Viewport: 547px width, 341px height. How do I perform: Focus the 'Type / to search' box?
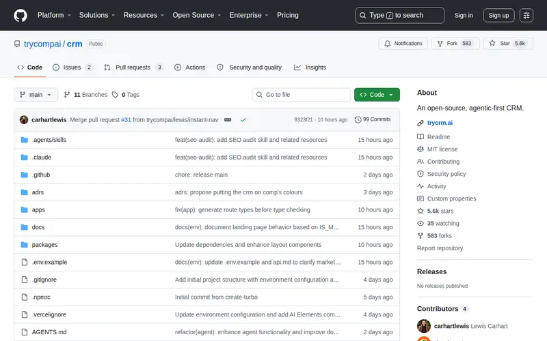(x=400, y=15)
